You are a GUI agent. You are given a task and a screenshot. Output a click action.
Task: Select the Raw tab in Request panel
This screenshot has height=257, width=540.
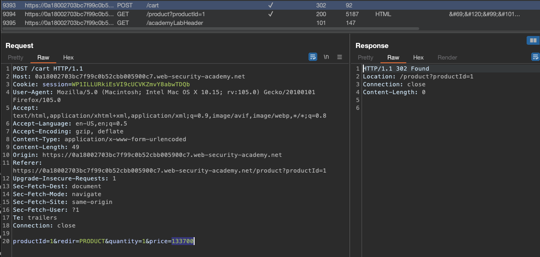pos(43,58)
